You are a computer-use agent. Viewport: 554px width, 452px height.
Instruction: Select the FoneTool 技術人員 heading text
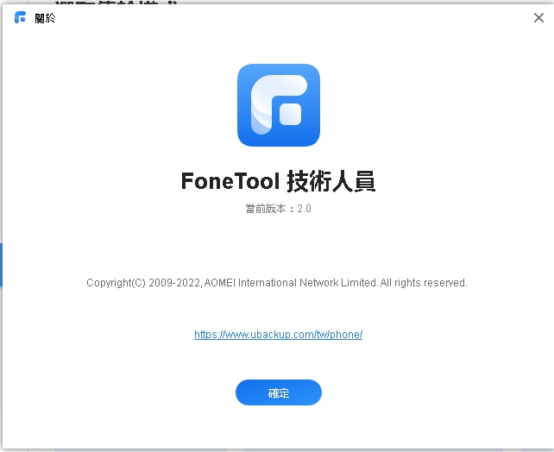tap(278, 181)
